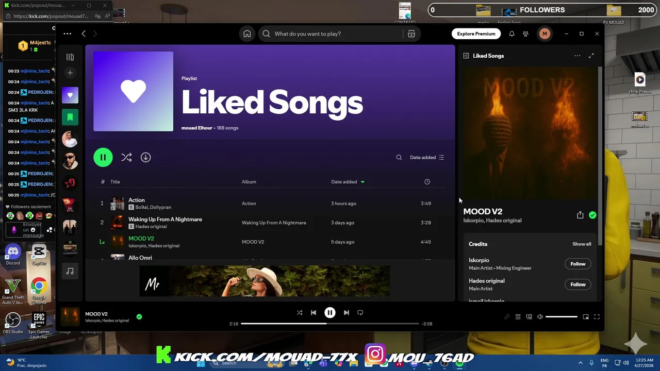Follow Hades original
The width and height of the screenshot is (660, 371).
pyautogui.click(x=577, y=284)
